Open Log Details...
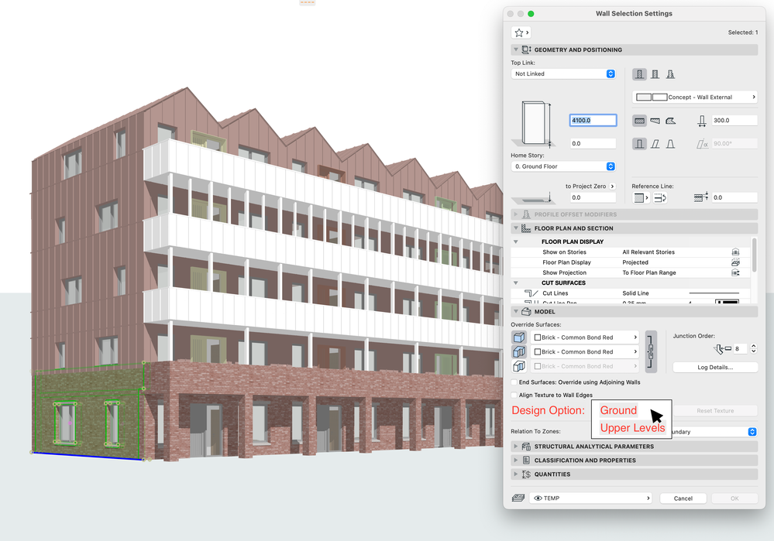Viewport: 774px width, 541px height. click(x=715, y=368)
